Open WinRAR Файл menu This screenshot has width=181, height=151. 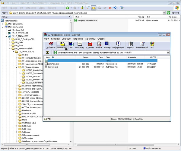pos(47,39)
